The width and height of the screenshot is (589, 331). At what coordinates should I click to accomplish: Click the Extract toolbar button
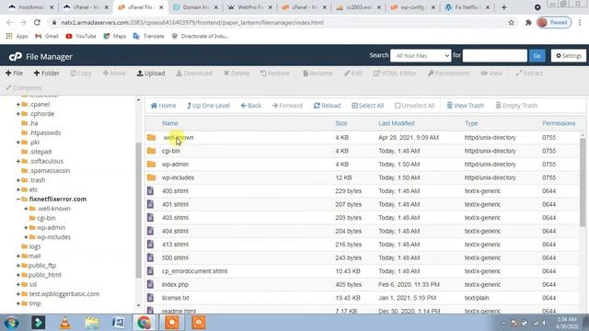529,74
